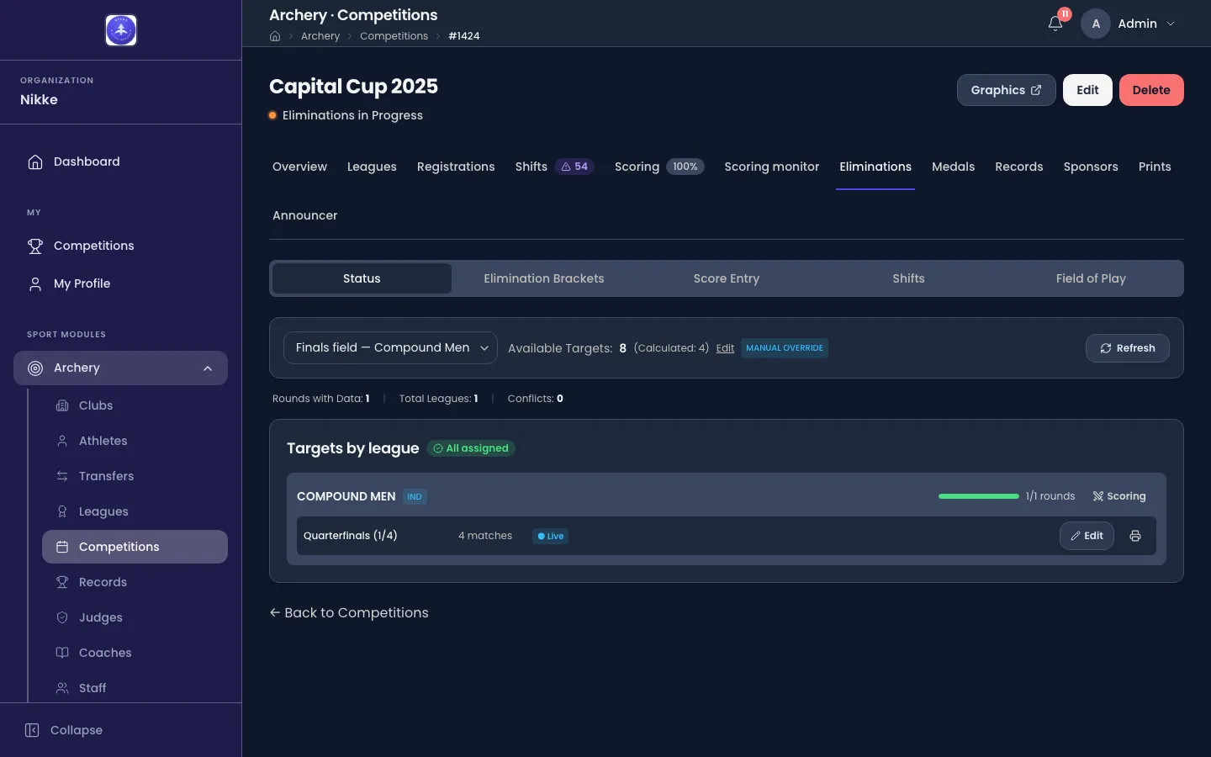1211x757 pixels.
Task: Open the Medals tab
Action: pos(953,167)
